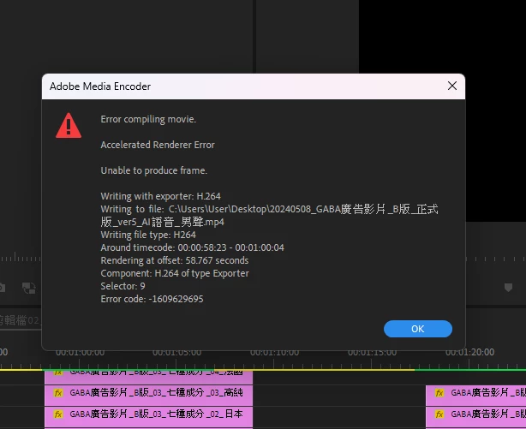Click the "Around timecode" line
This screenshot has width=526, height=429.
(x=192, y=247)
